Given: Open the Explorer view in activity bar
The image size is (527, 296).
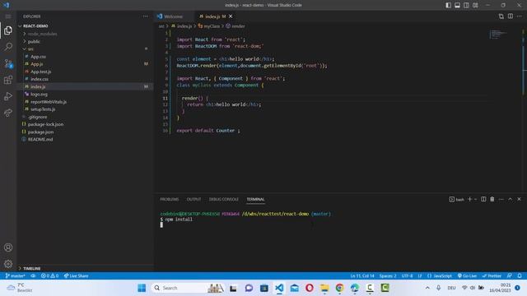Looking at the screenshot, I should 8,30.
